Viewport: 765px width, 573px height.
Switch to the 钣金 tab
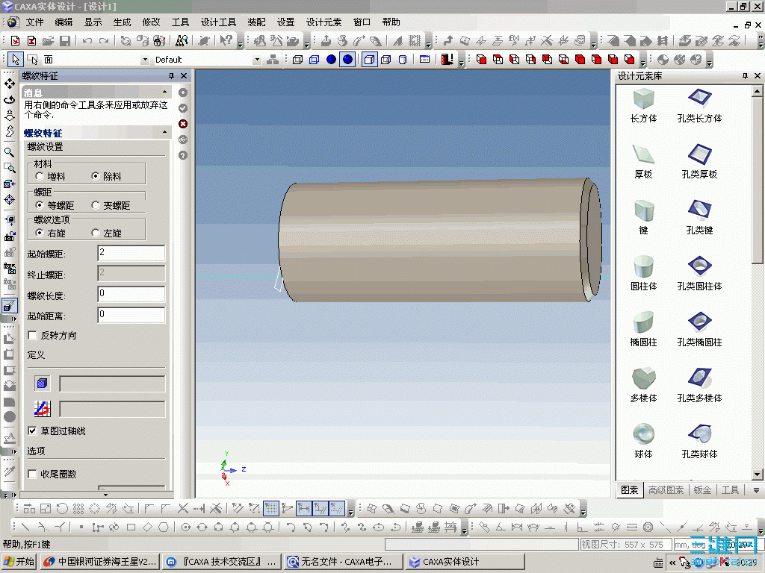click(702, 490)
